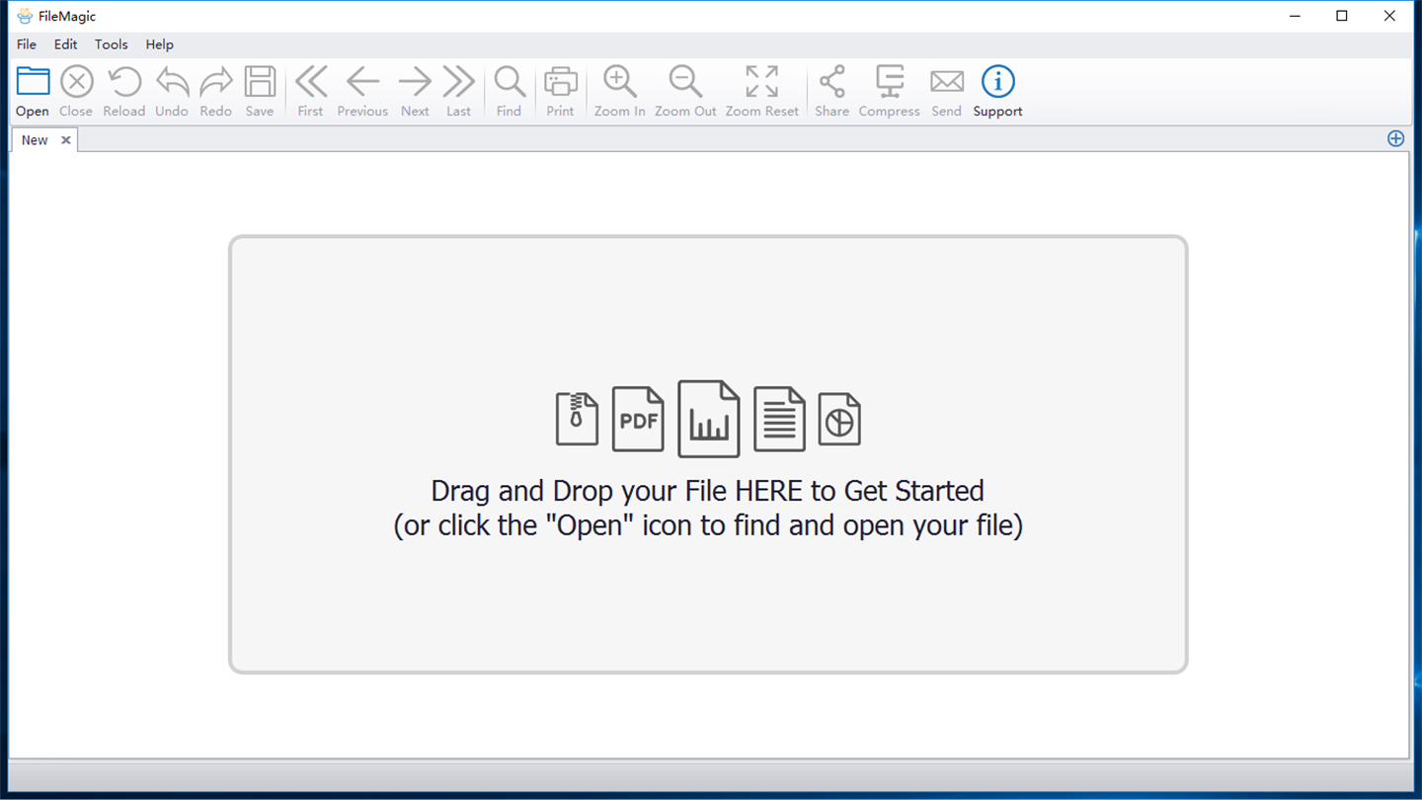1422x800 pixels.
Task: Open the File menu
Action: 27,44
